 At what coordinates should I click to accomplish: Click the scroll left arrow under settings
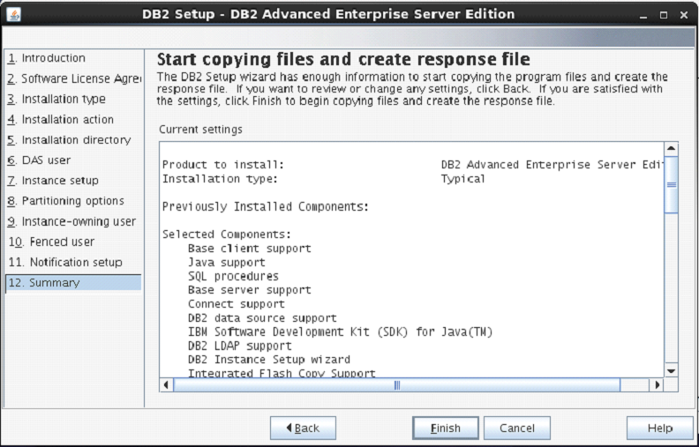coord(167,385)
